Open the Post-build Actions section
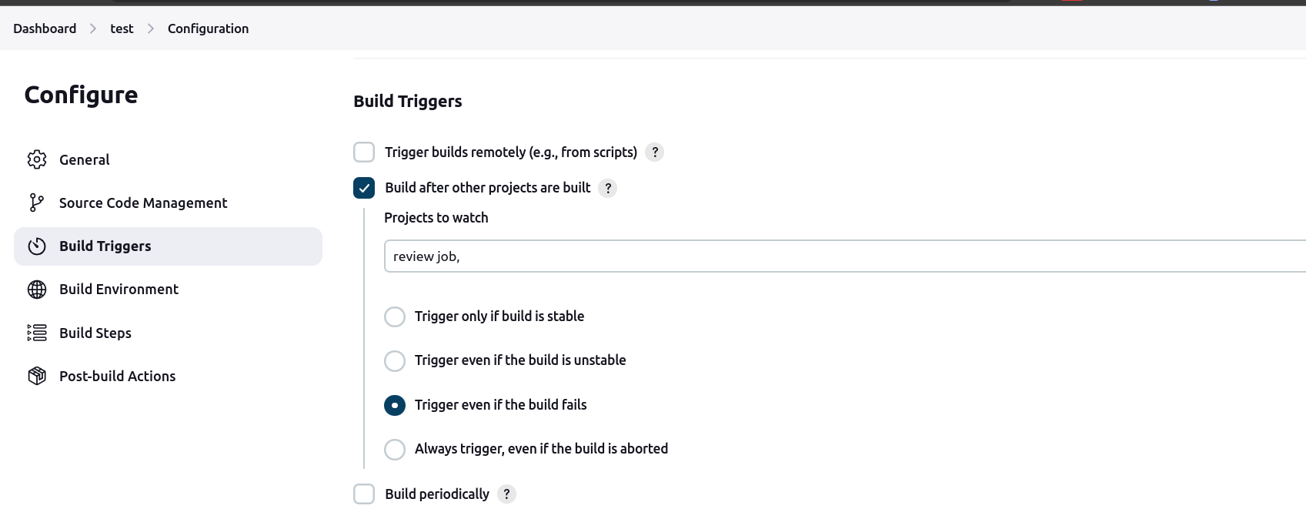The height and width of the screenshot is (519, 1306). [x=117, y=376]
